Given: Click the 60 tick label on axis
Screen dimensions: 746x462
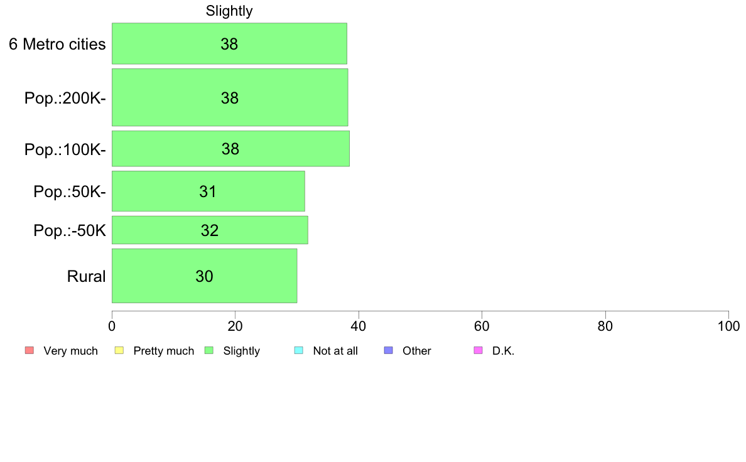Looking at the screenshot, I should coord(482,326).
